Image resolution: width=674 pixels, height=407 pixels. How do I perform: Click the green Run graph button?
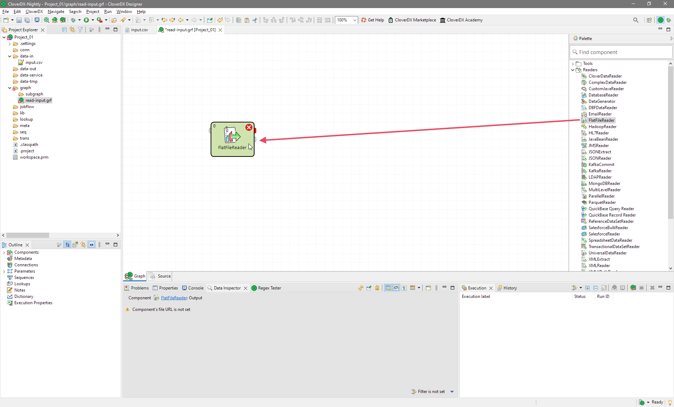coord(86,20)
